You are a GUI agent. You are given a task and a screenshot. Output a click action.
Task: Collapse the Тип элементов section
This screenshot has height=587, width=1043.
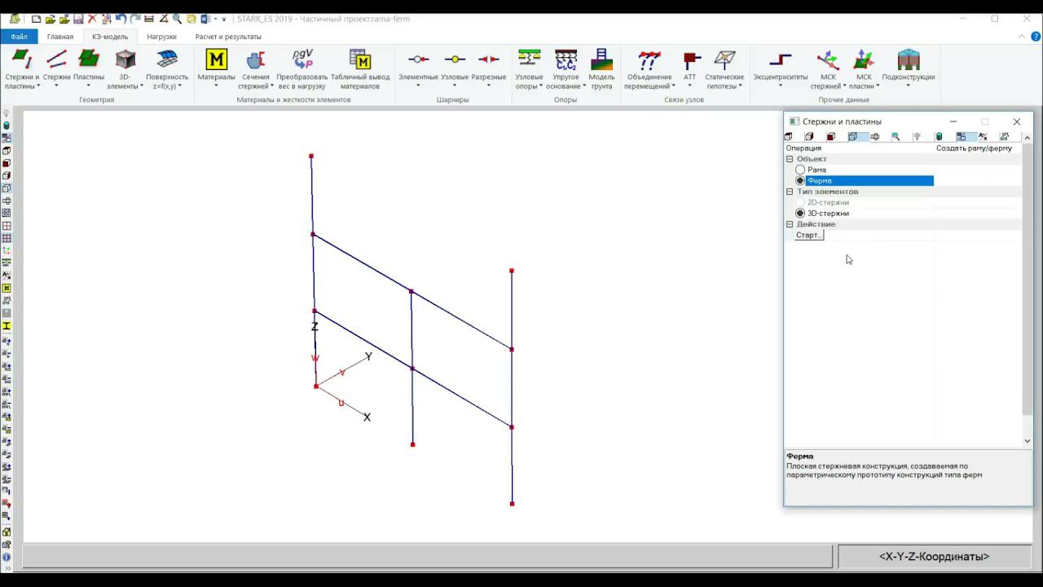click(x=790, y=192)
